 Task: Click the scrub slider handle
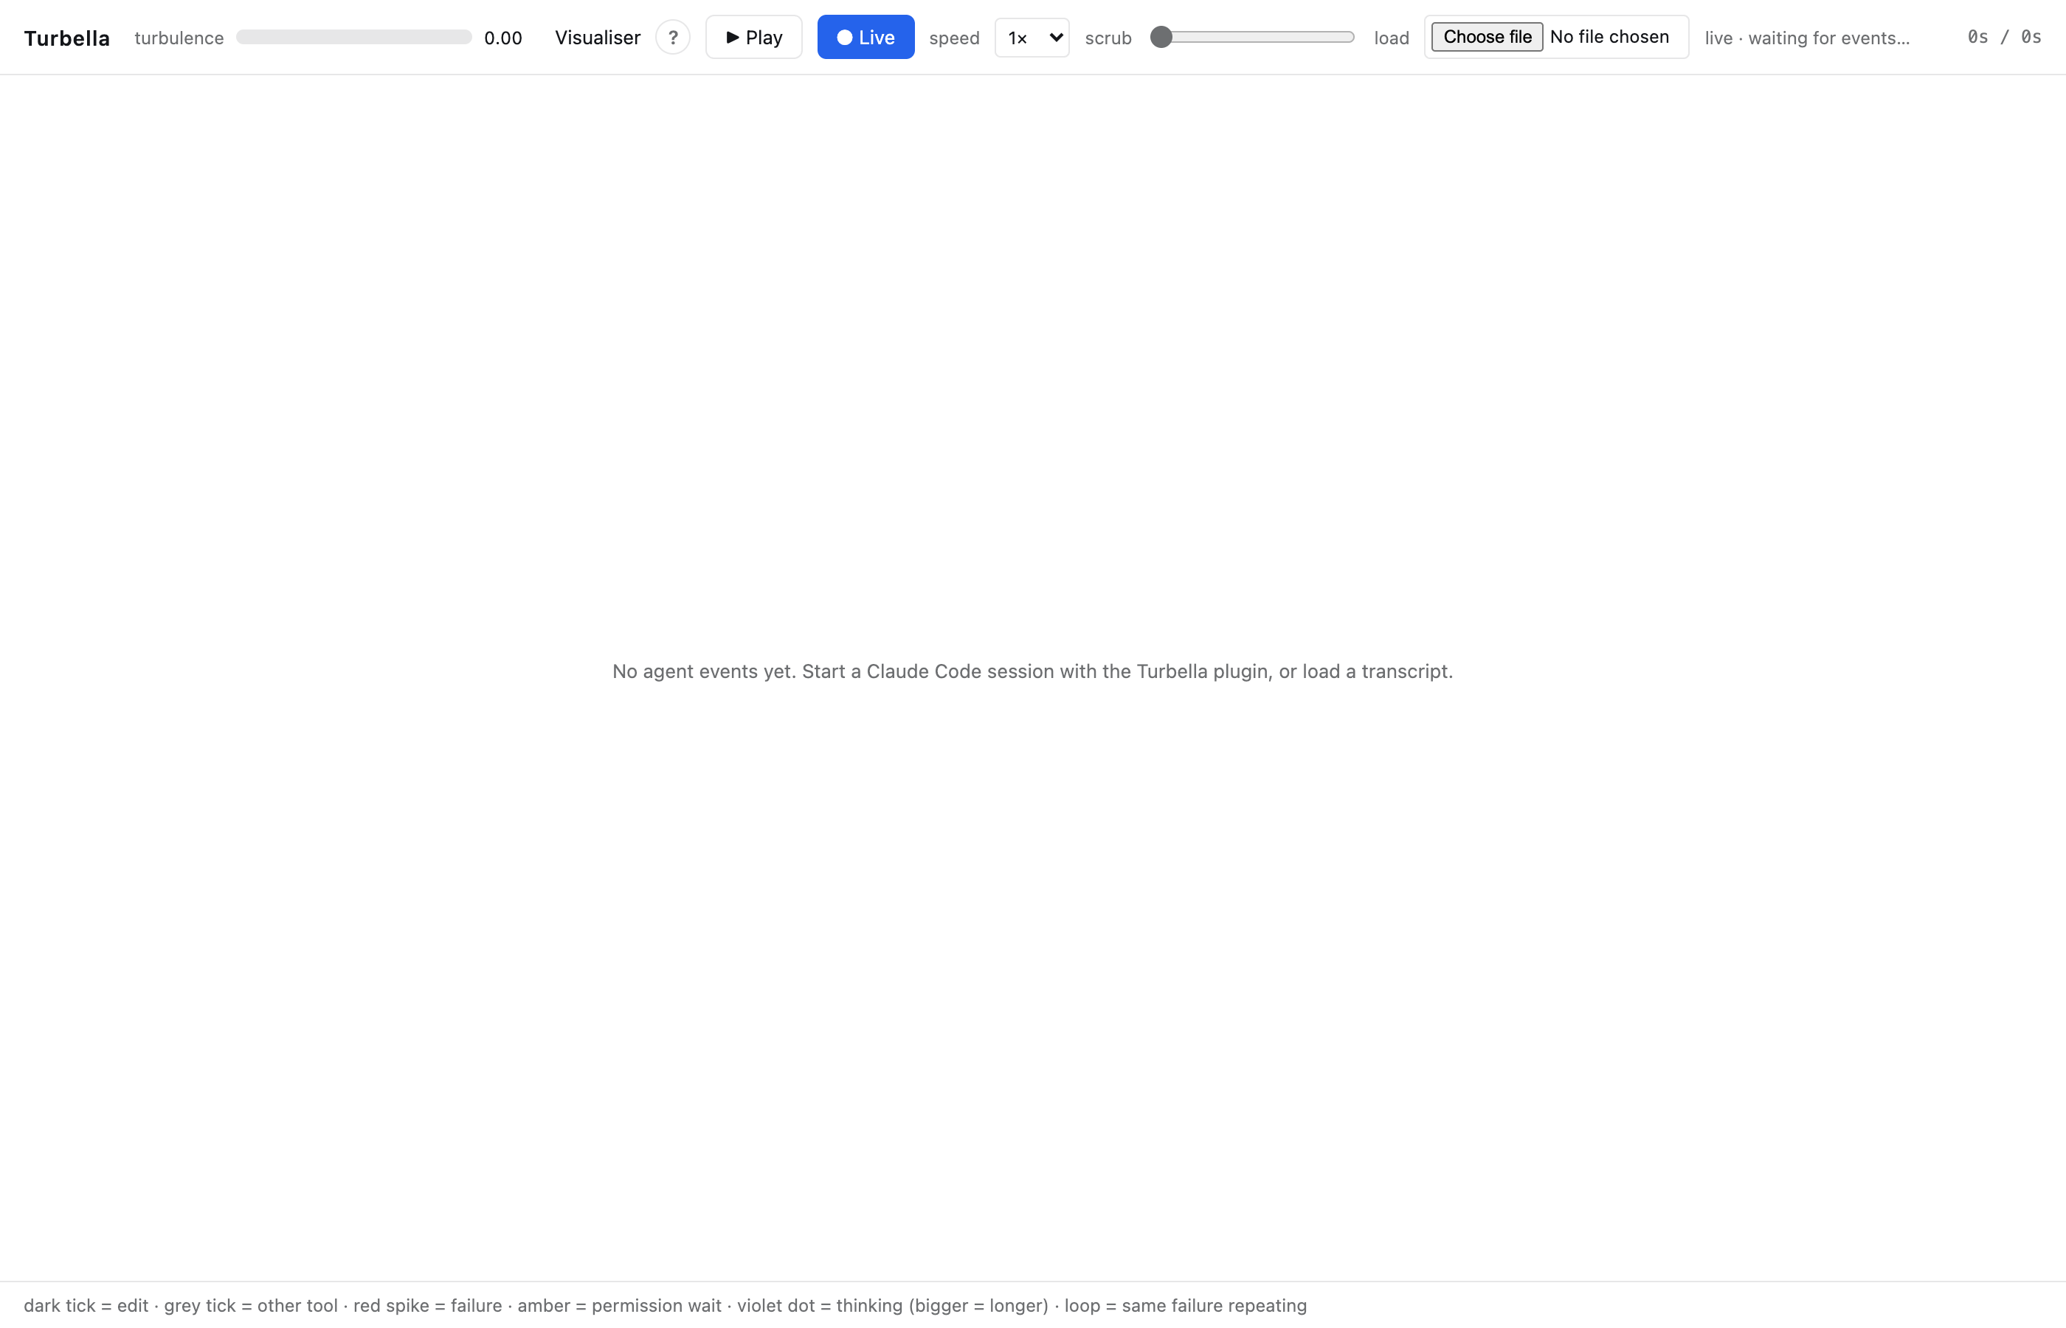pos(1161,37)
